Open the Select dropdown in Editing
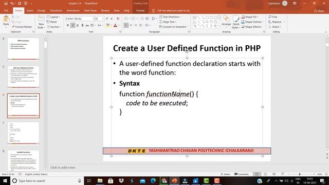Image resolution: width=329 pixels, height=185 pixels. (x=275, y=27)
